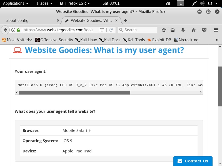Image resolution: width=222 pixels, height=166 pixels.
Task: Focus the Search box in toolbar
Action: point(138,30)
